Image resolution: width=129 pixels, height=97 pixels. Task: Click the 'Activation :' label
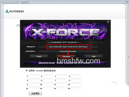(30, 51)
